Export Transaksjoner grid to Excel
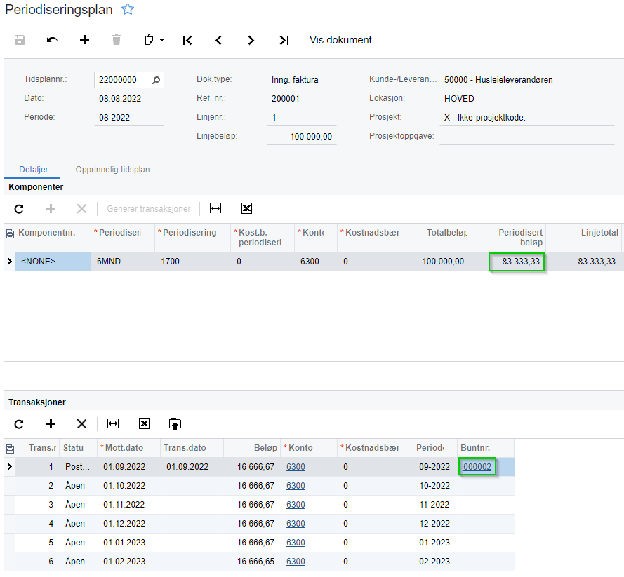Viewport: 624px width, 577px height. click(x=144, y=423)
